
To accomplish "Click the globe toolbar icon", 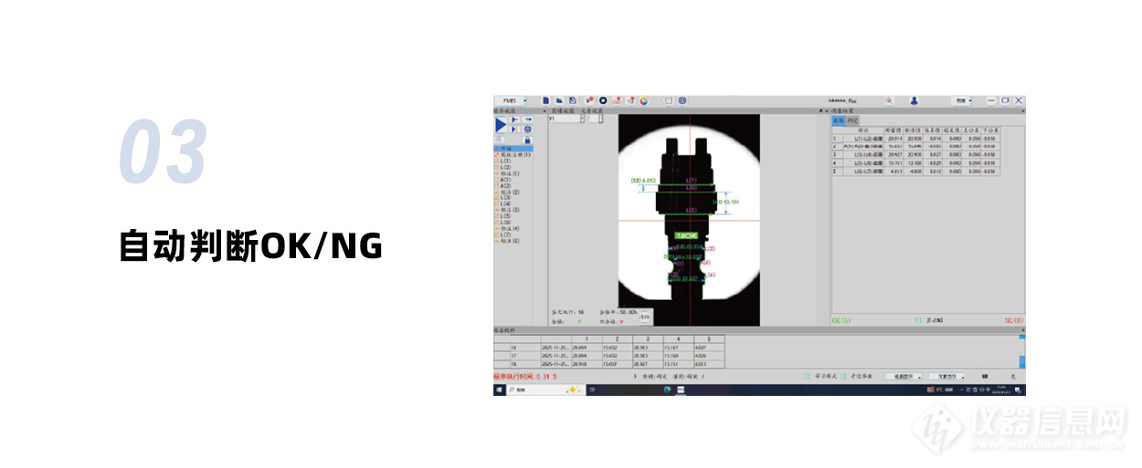I will tap(682, 100).
